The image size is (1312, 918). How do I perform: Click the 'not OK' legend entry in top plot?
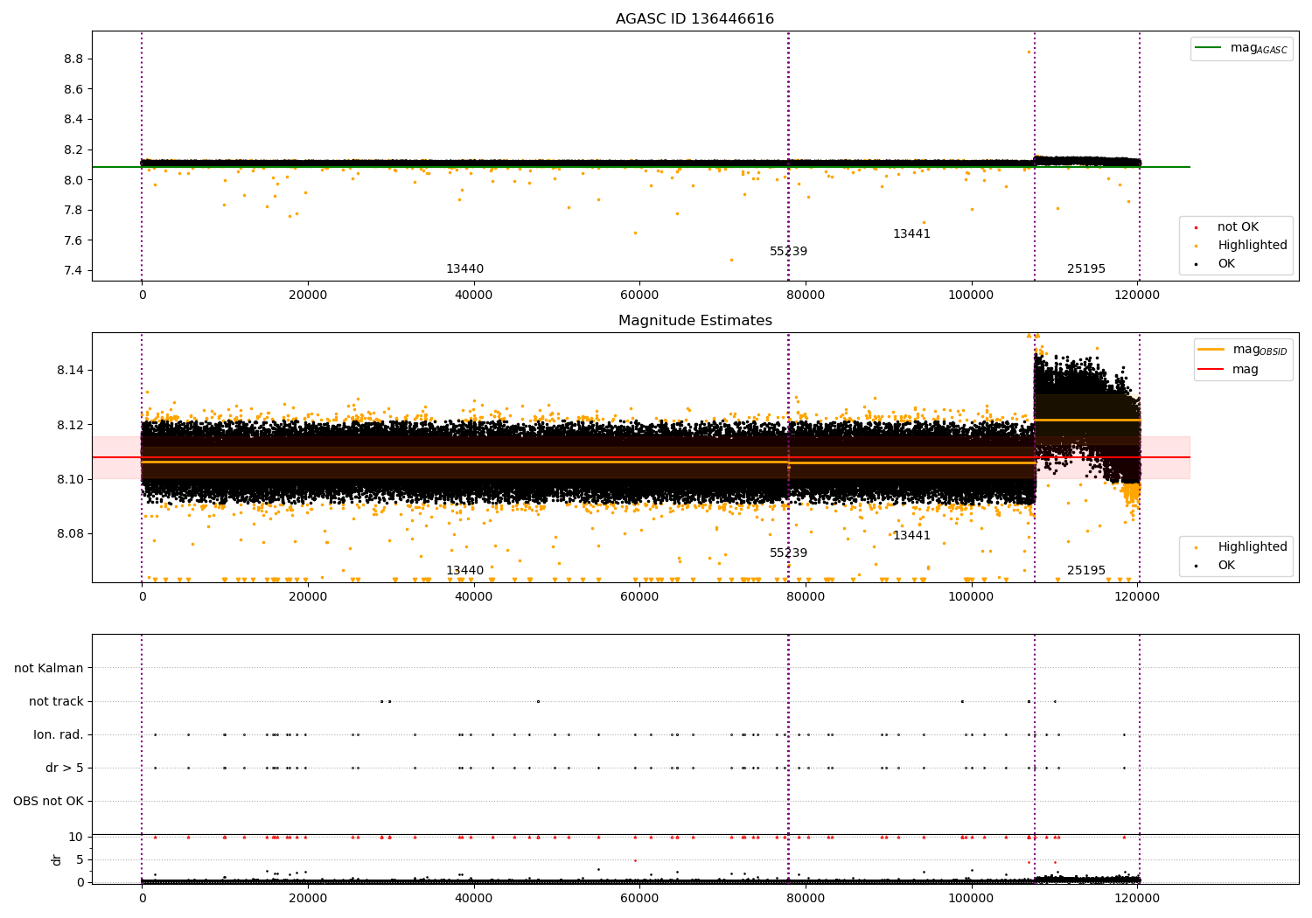[1237, 227]
